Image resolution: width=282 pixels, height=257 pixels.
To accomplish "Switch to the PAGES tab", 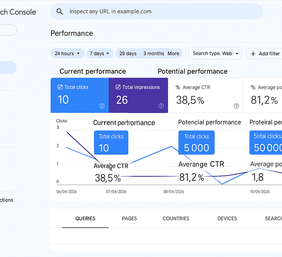I will pos(130,219).
